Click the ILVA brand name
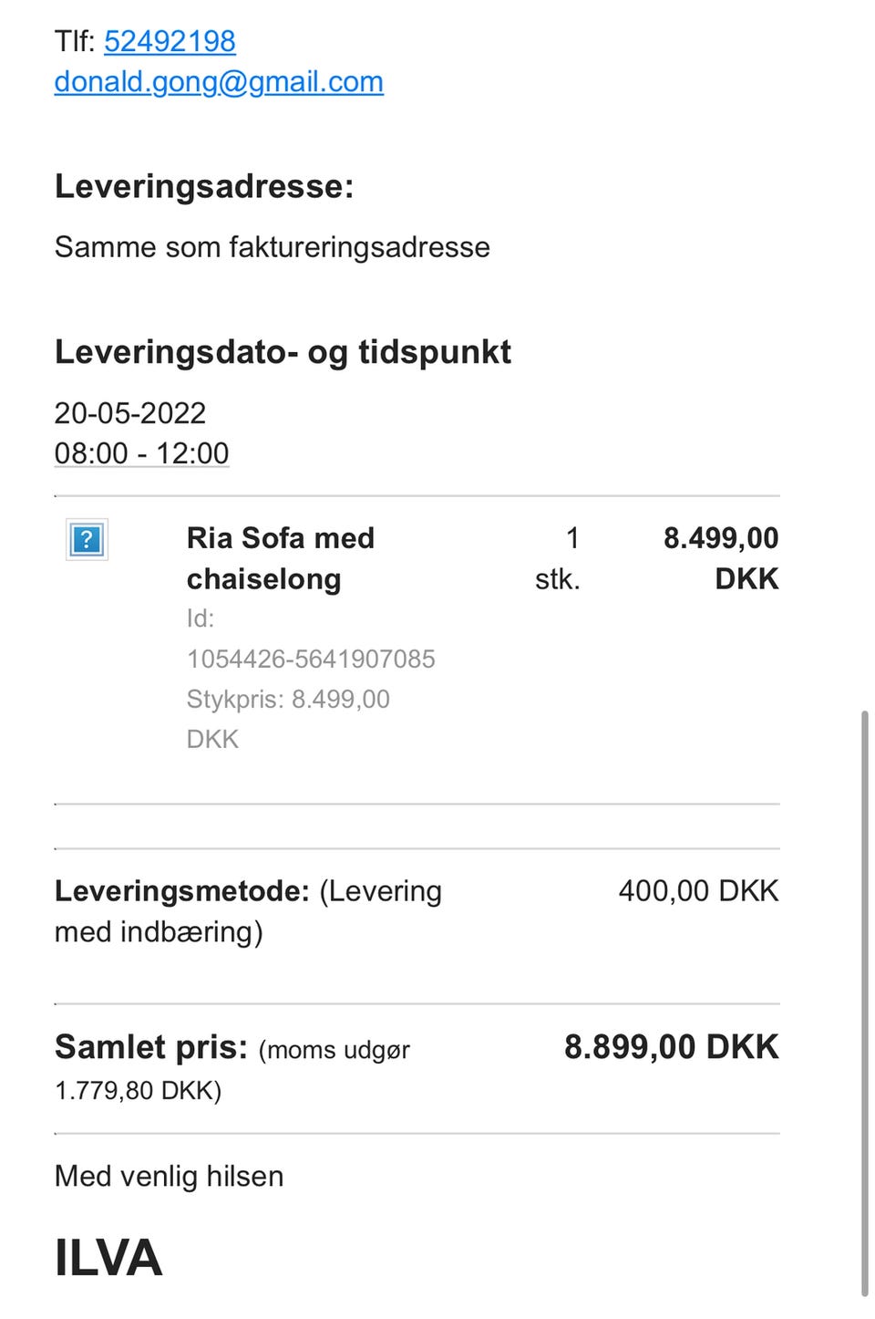The image size is (875, 1319). [x=108, y=1258]
